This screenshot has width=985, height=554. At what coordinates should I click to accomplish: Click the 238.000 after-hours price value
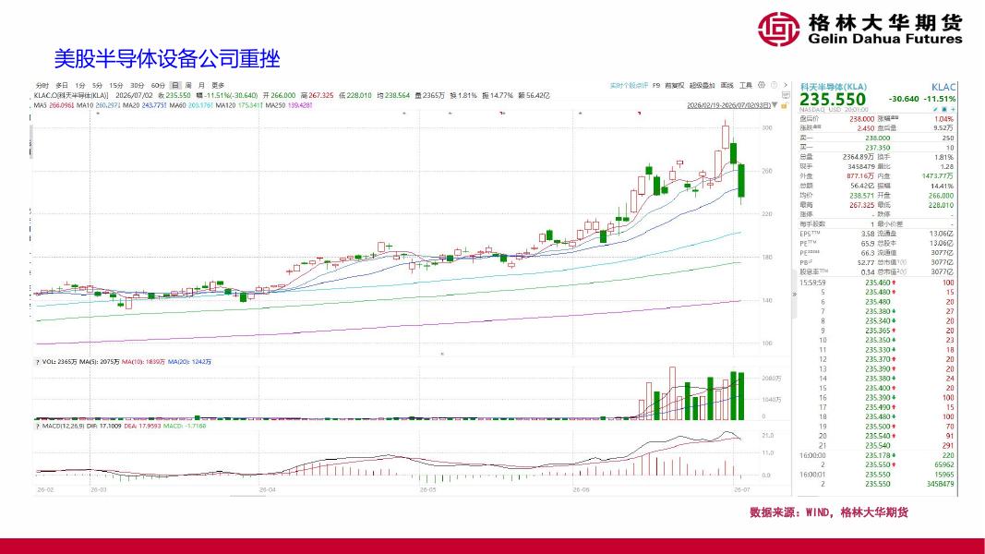coord(862,119)
